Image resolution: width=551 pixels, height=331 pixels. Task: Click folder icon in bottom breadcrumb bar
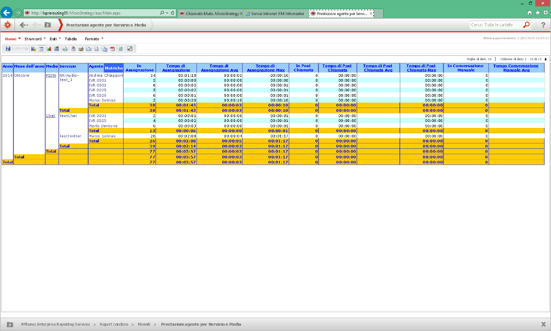tap(10, 325)
